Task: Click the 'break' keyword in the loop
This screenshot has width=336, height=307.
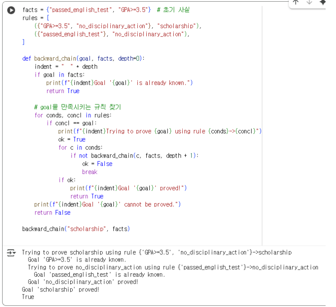Action: pos(90,172)
